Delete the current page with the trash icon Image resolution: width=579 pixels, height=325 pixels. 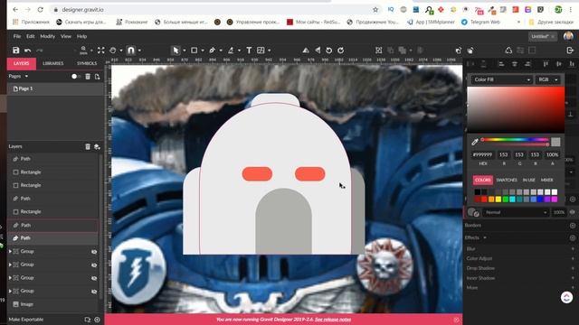(x=88, y=76)
